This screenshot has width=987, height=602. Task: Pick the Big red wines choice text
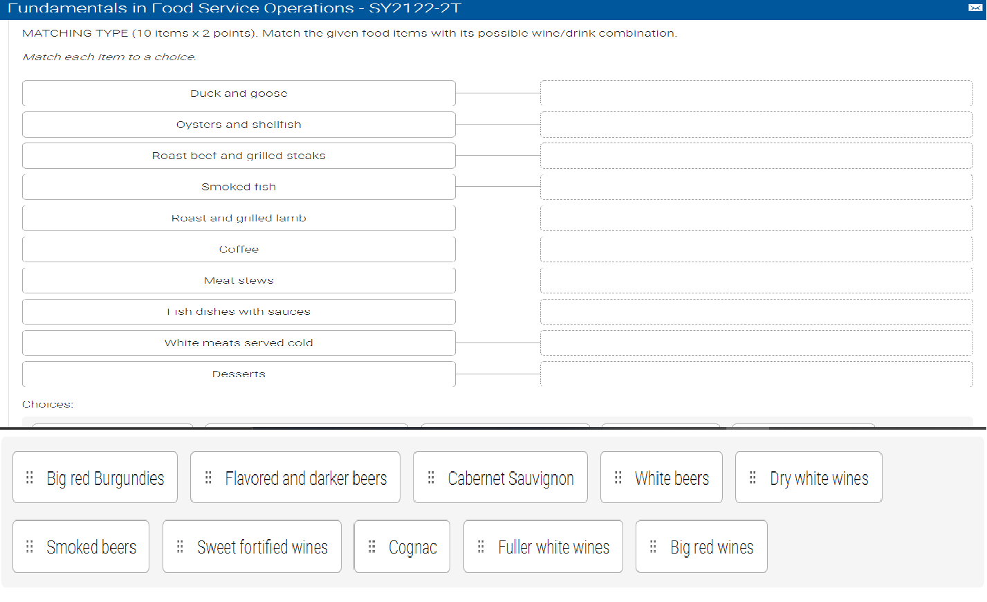(x=712, y=547)
